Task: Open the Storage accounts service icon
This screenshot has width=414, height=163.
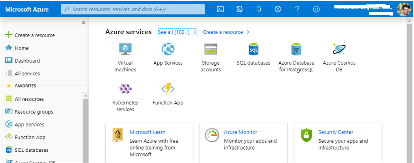Action: pyautogui.click(x=211, y=49)
